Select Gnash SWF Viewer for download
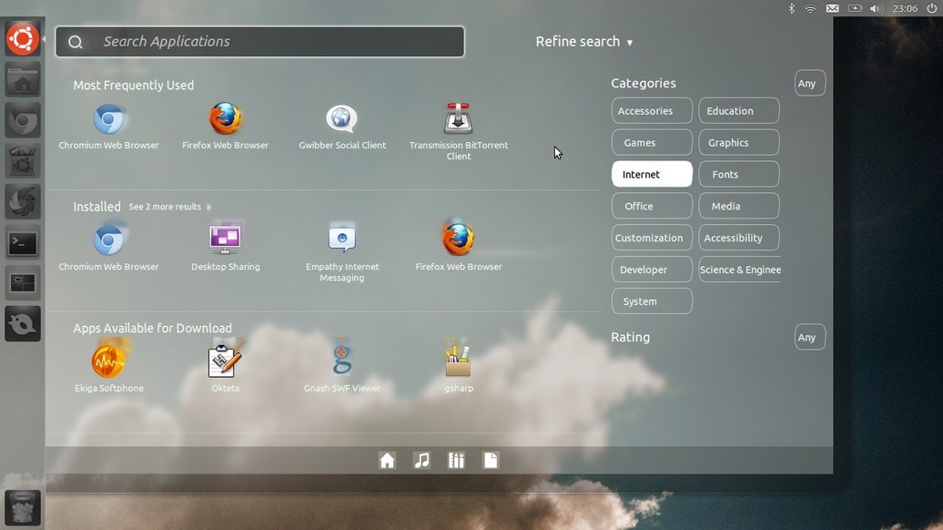This screenshot has width=943, height=530. tap(342, 368)
